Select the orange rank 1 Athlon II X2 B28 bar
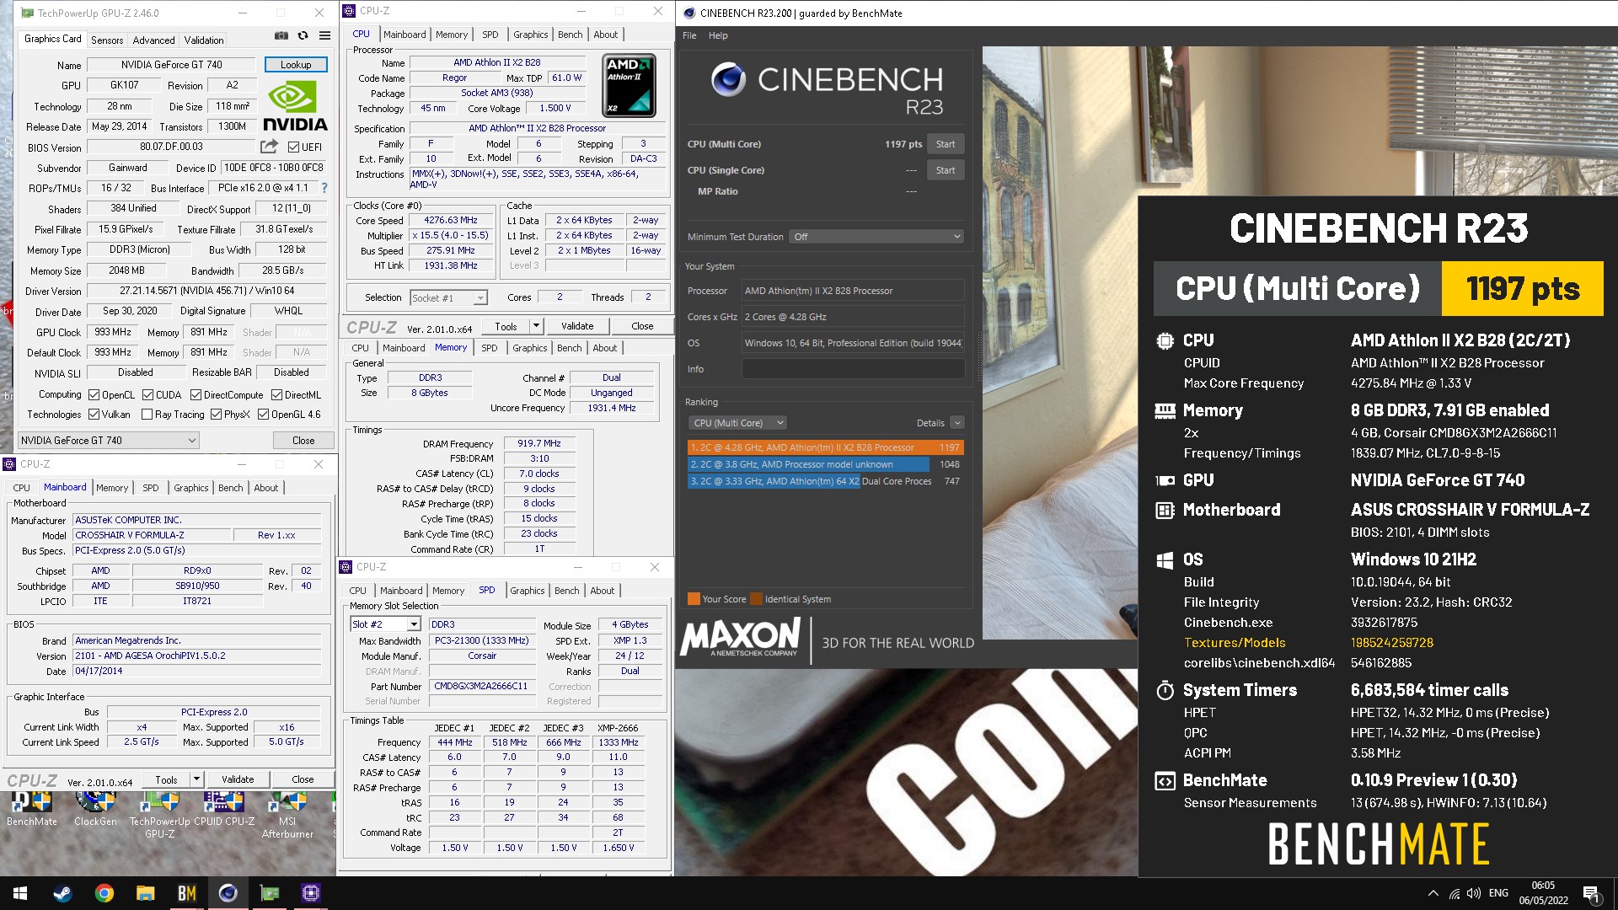This screenshot has height=910, width=1618. 825,447
